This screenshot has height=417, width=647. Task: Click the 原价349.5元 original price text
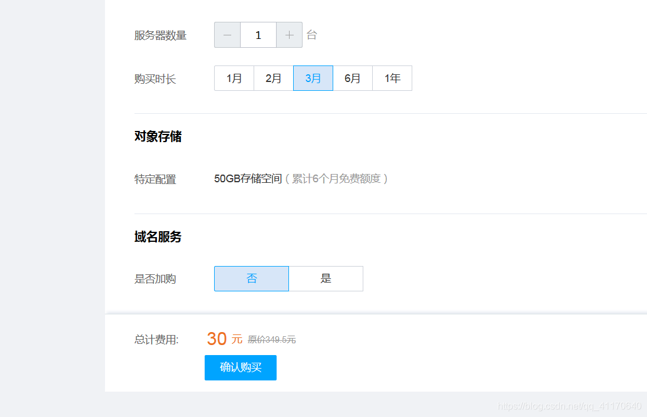click(x=271, y=340)
